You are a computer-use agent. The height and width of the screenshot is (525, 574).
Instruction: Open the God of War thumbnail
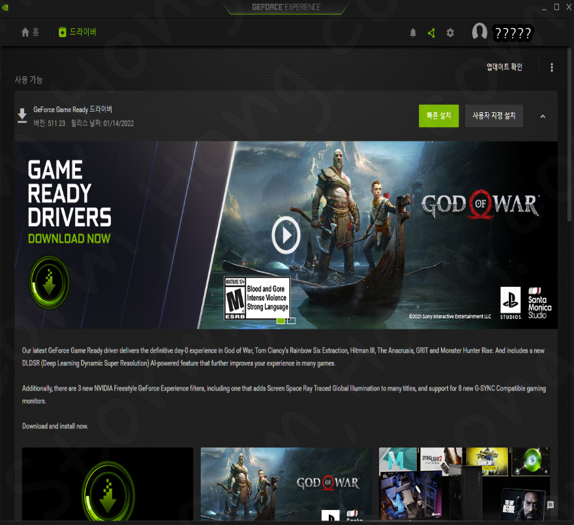pos(286,484)
